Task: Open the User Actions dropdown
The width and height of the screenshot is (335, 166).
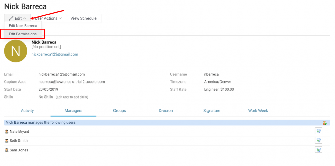Action: point(48,18)
